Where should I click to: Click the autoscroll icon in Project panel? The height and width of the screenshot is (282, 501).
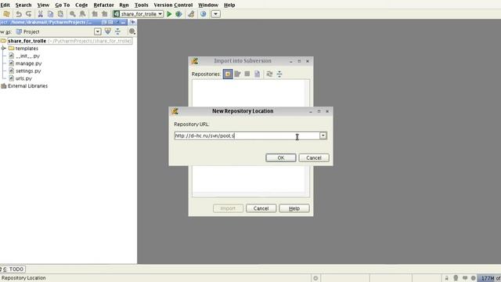click(108, 31)
